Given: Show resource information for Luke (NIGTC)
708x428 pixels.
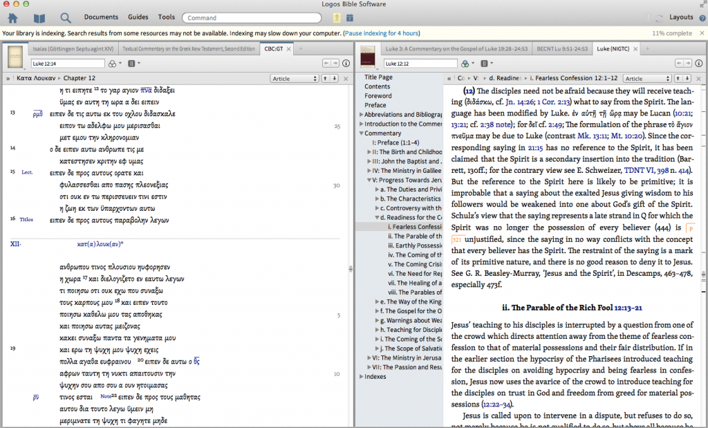Looking at the screenshot, I should (698, 64).
